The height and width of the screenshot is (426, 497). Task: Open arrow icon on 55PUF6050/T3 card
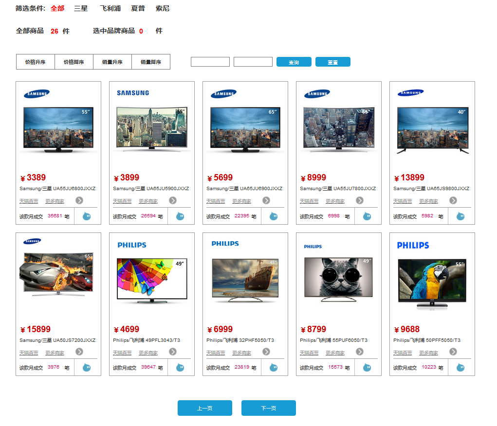point(359,352)
